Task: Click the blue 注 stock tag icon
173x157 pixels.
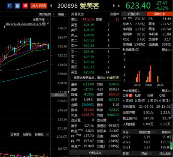Action: 9,6
